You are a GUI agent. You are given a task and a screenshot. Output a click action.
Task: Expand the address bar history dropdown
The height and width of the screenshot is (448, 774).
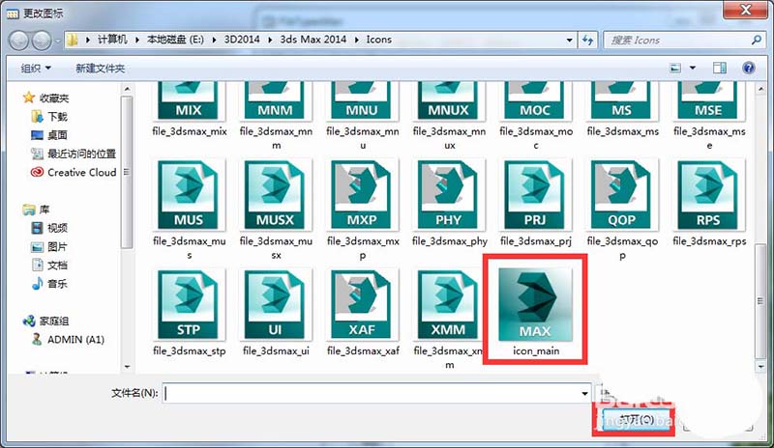pyautogui.click(x=569, y=40)
